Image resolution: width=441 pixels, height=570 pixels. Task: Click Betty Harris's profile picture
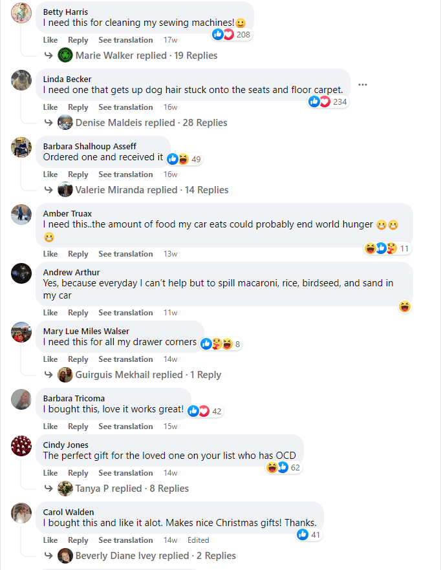pyautogui.click(x=21, y=12)
